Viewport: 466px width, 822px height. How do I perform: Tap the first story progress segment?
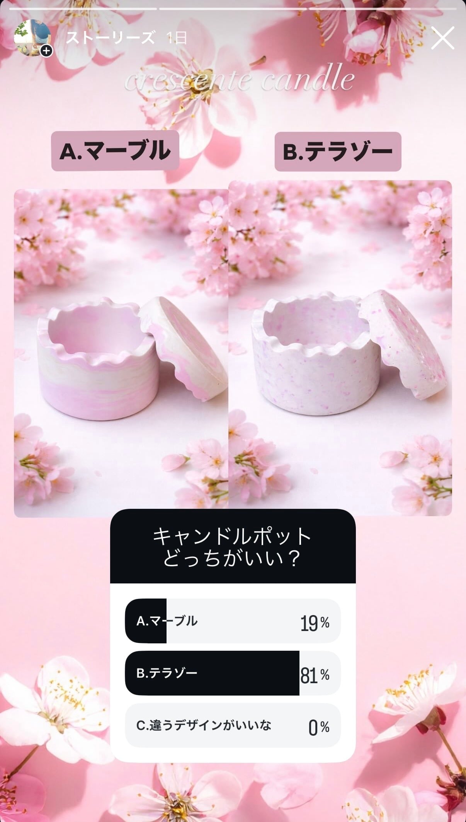(x=83, y=9)
